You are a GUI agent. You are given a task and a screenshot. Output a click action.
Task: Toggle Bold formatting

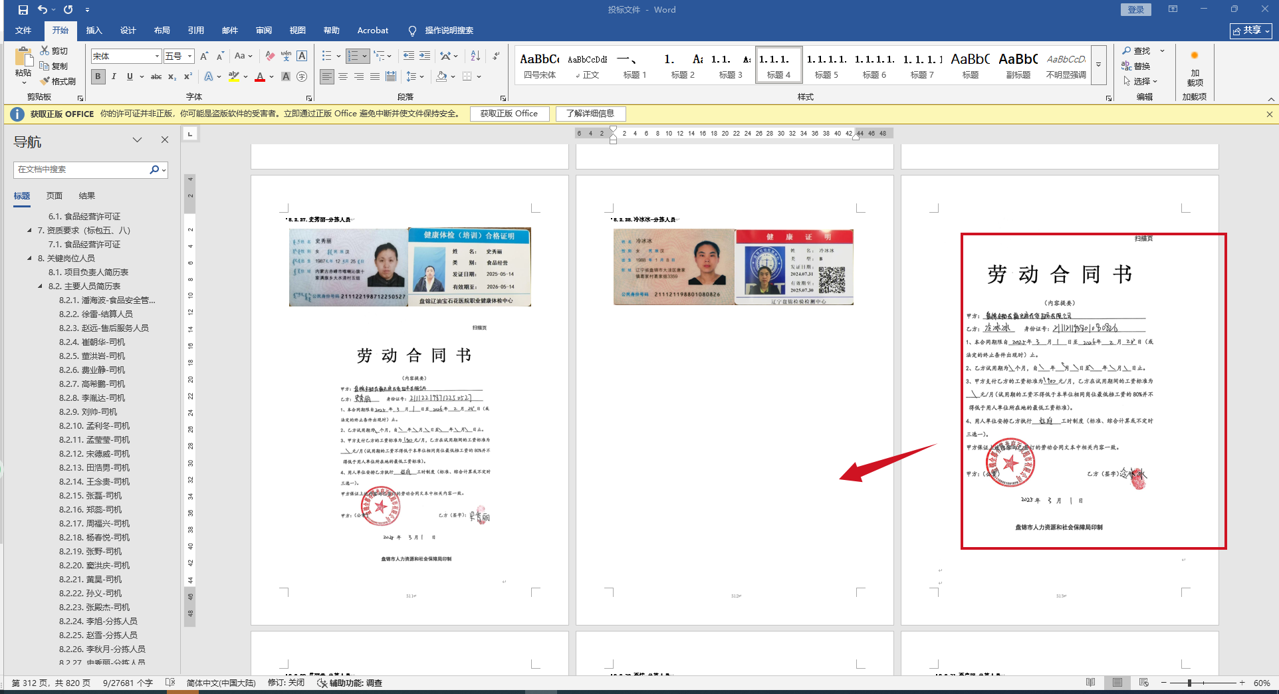click(x=98, y=76)
